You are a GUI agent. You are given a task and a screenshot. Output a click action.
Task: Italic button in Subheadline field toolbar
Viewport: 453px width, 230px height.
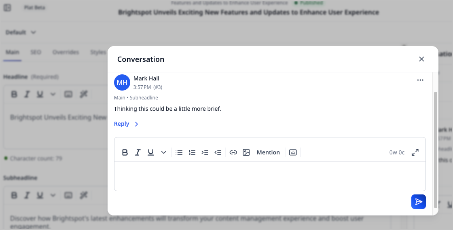click(27, 195)
